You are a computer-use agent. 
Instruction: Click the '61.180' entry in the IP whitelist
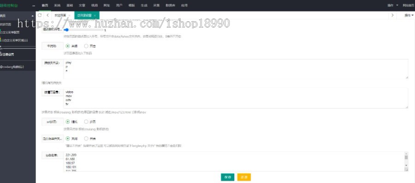pos(70,159)
